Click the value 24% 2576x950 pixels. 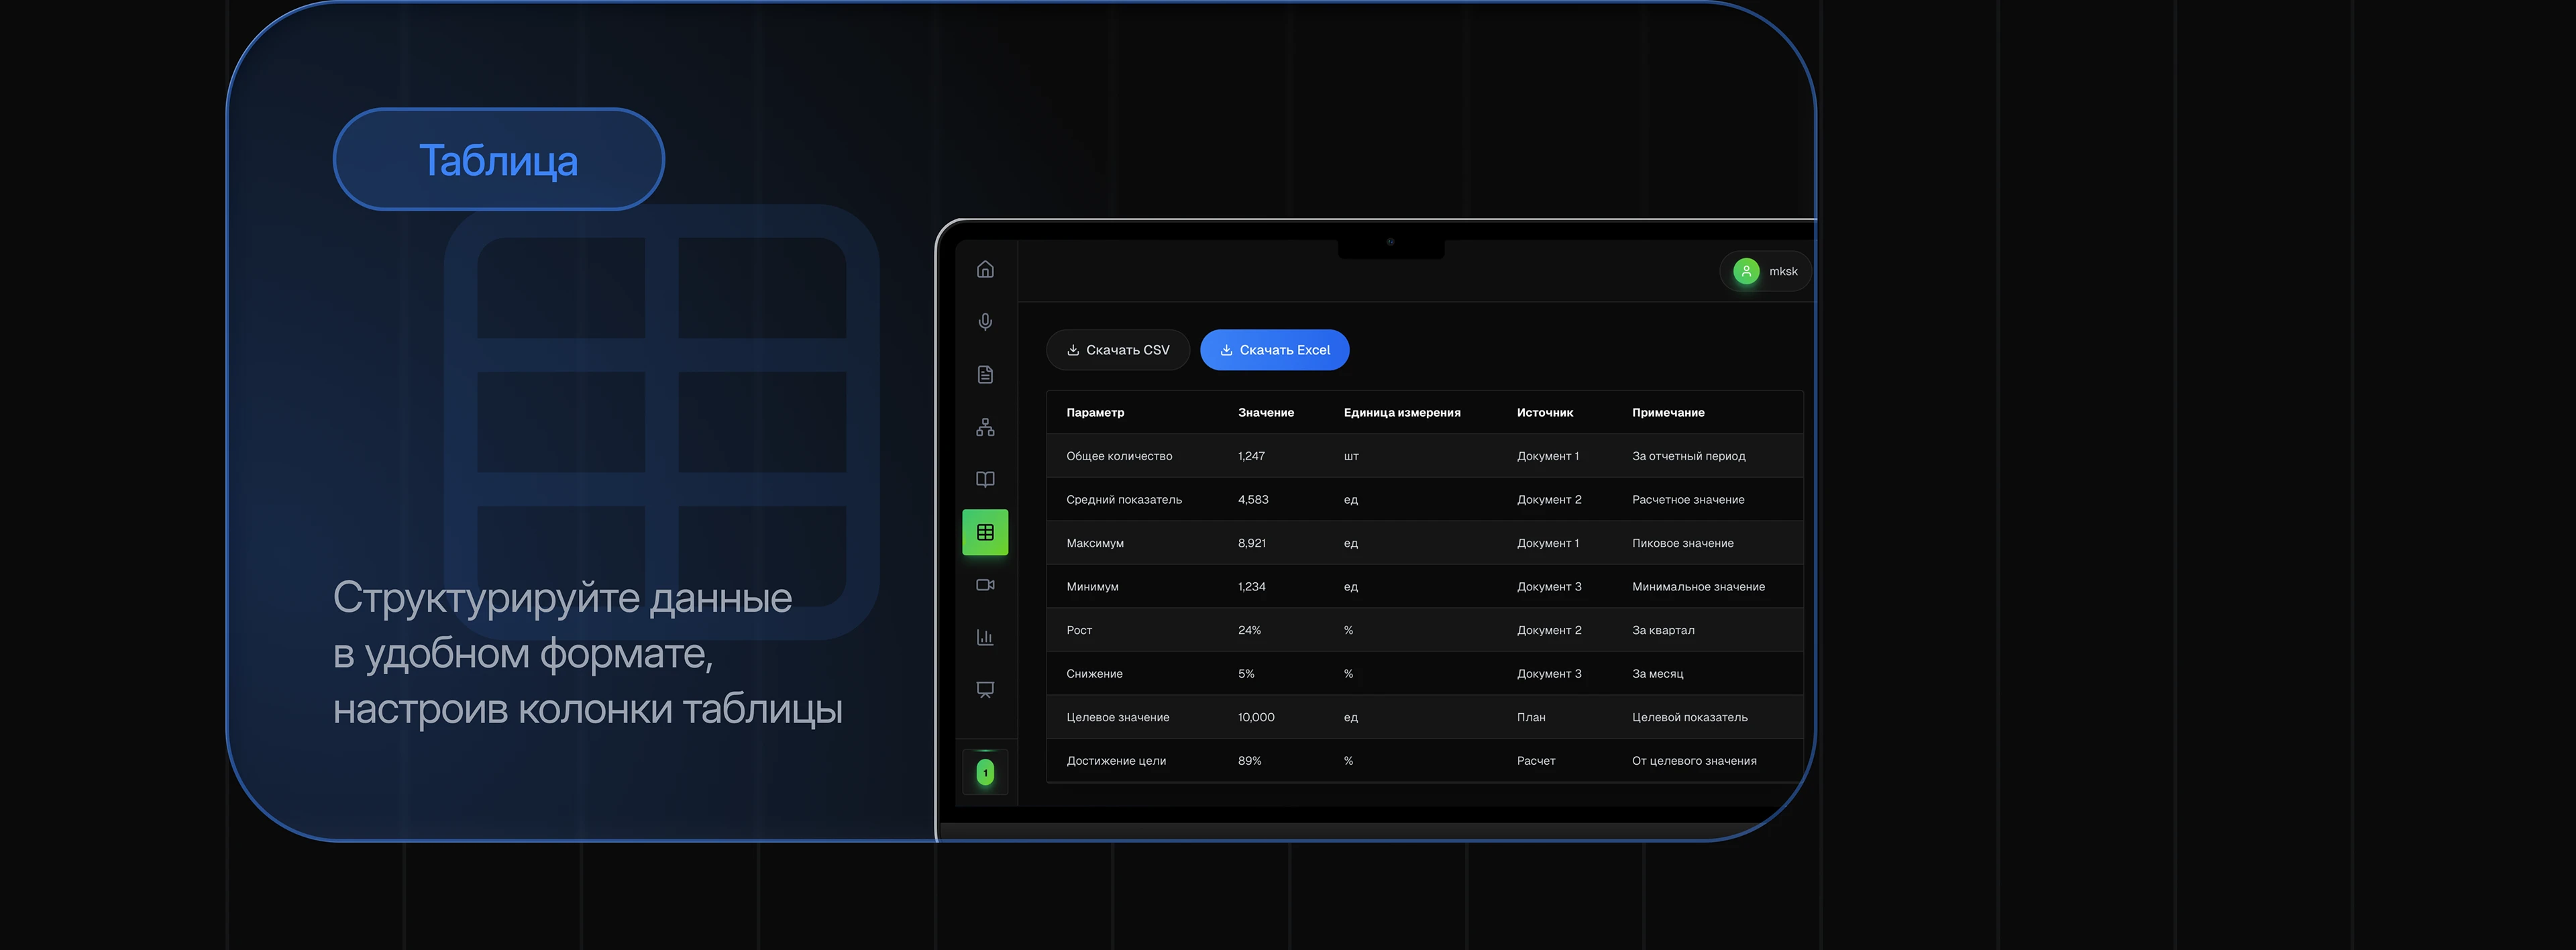(x=1249, y=630)
